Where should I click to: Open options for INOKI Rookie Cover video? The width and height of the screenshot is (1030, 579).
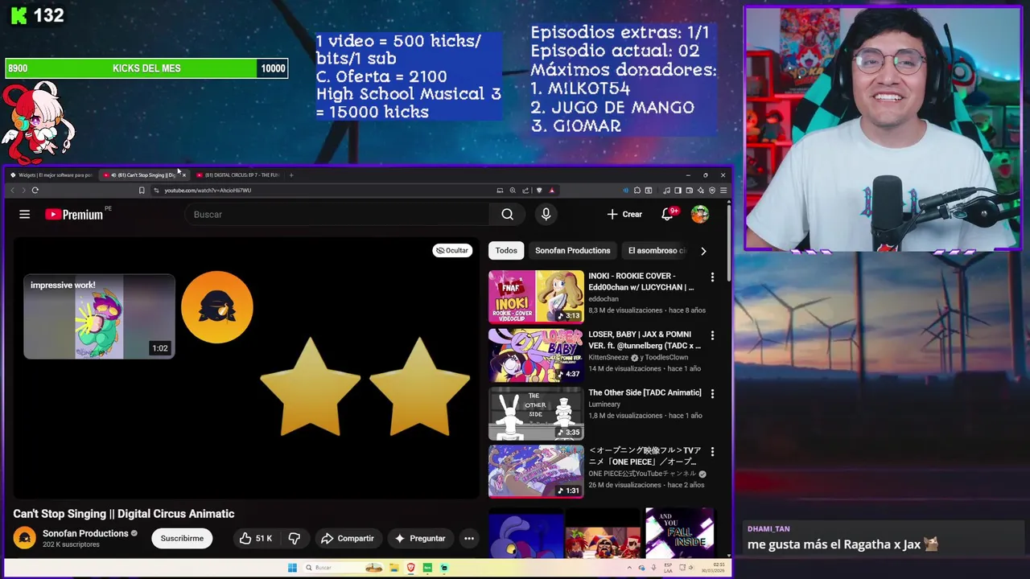click(712, 277)
